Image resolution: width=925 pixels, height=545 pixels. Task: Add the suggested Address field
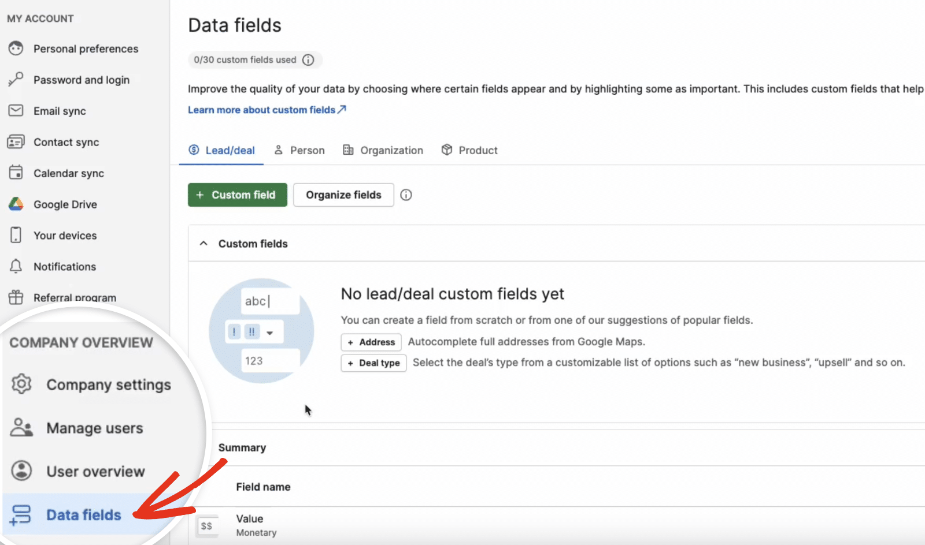(371, 342)
